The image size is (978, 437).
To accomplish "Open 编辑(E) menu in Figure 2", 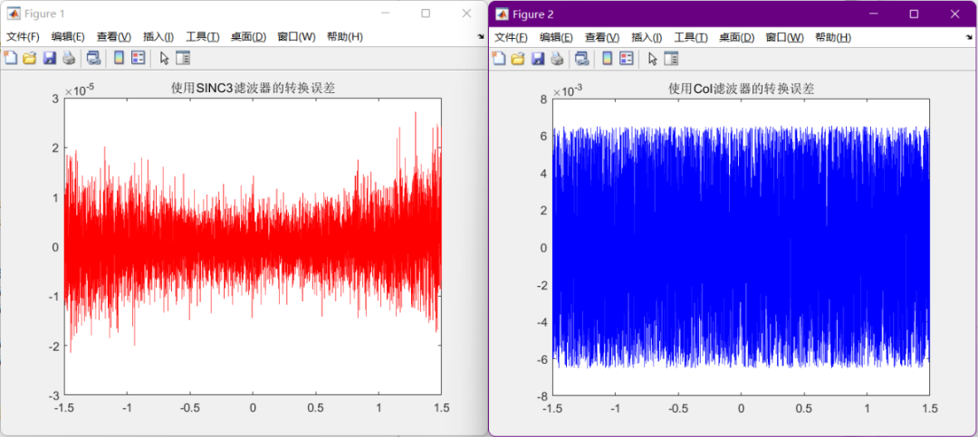I will pos(556,37).
